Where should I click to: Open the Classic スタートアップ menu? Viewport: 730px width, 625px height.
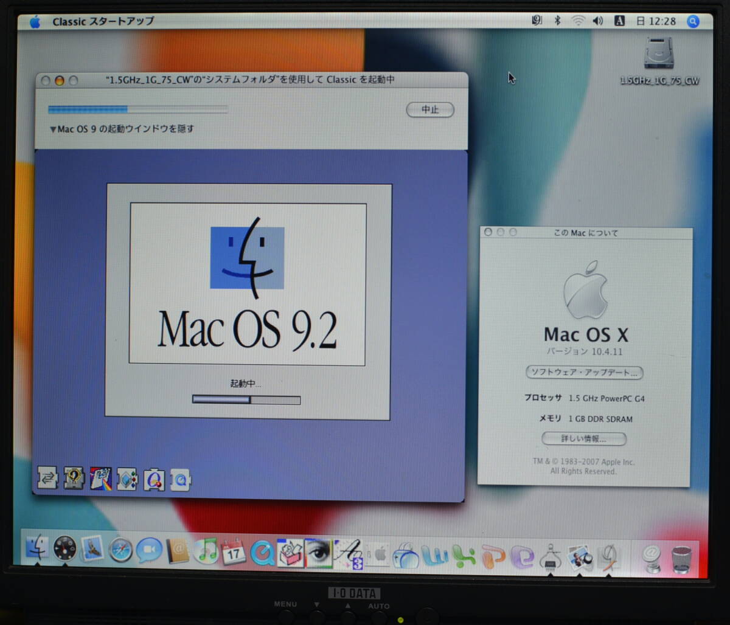(x=103, y=21)
